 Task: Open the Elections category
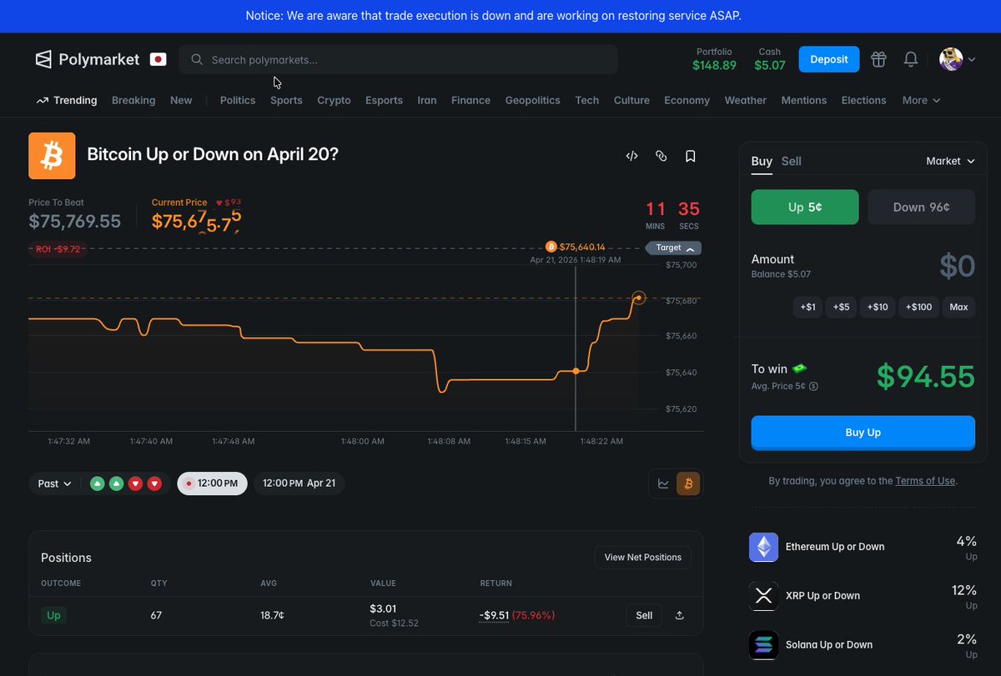click(863, 100)
